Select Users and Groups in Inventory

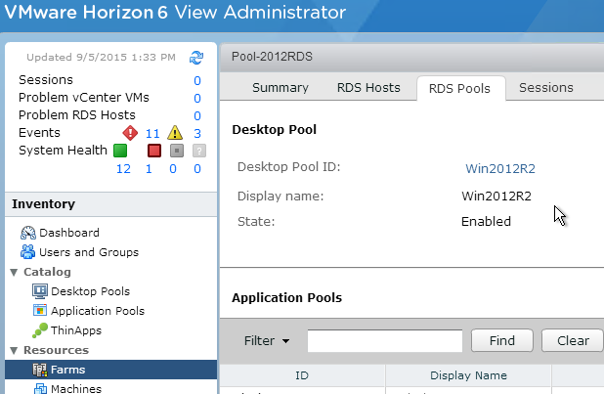click(89, 252)
